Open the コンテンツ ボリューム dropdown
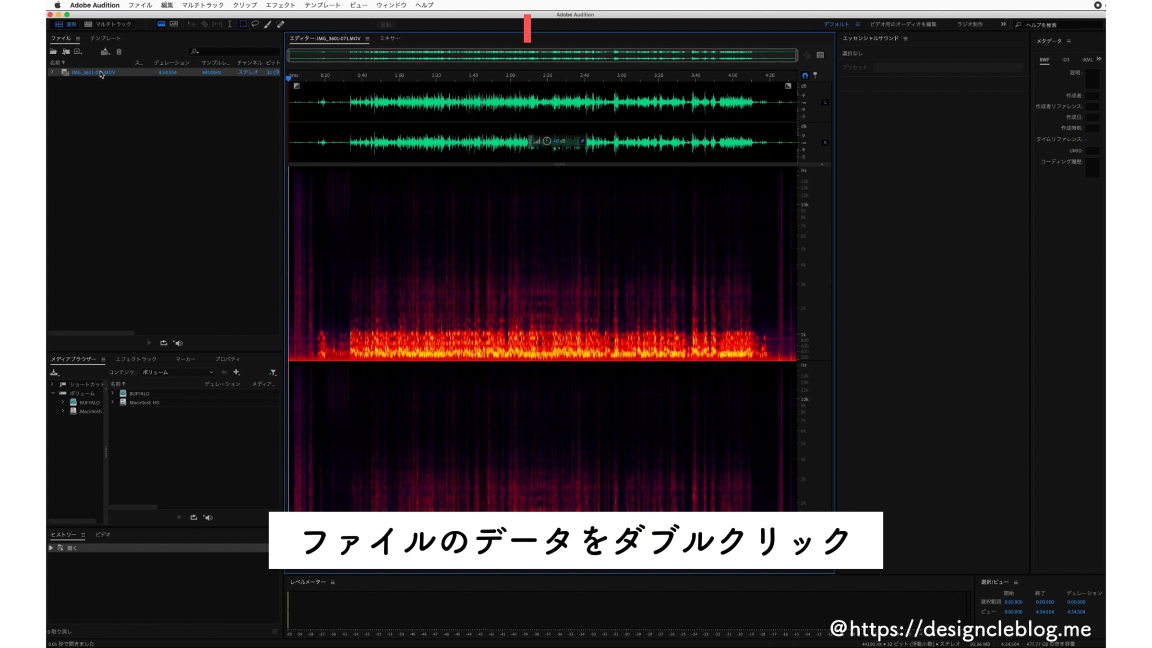Screen dimensions: 1152x648 click(178, 372)
